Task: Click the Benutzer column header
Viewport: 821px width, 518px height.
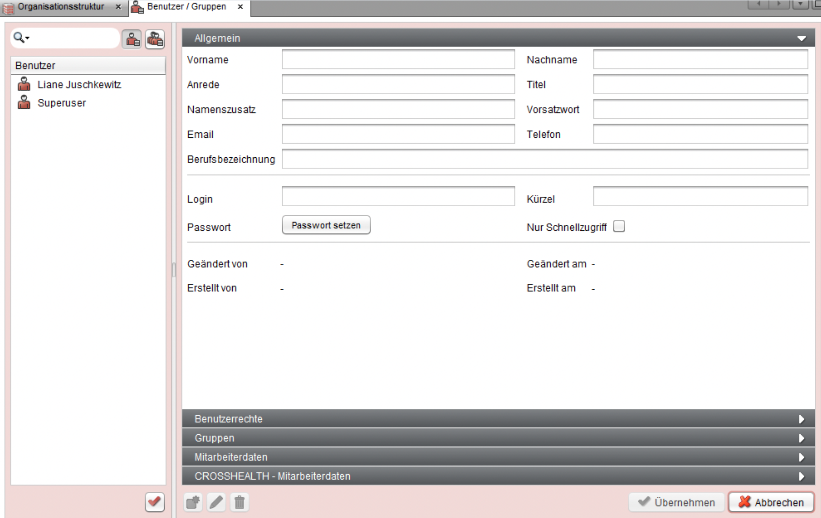Action: point(88,66)
